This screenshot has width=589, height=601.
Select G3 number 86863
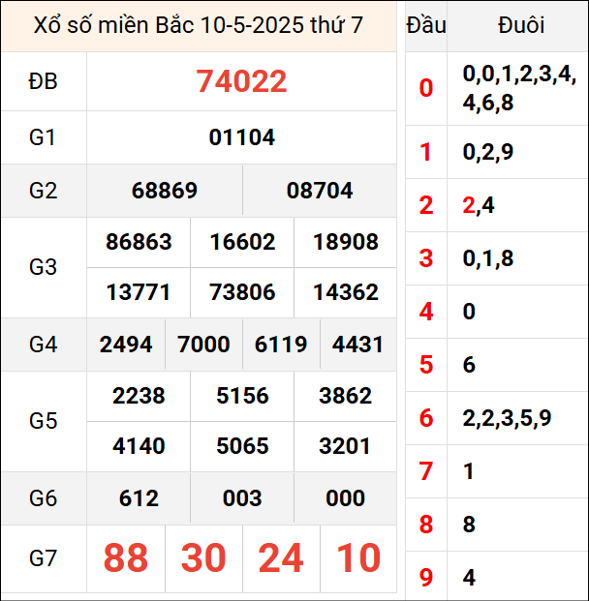coord(139,242)
